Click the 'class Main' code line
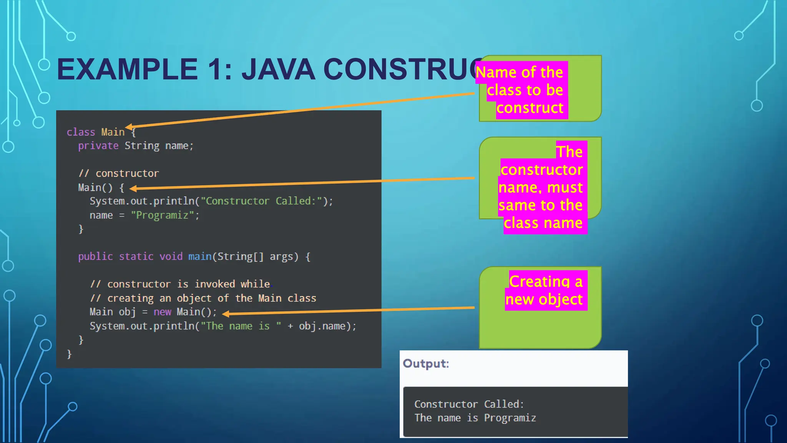 click(x=96, y=132)
